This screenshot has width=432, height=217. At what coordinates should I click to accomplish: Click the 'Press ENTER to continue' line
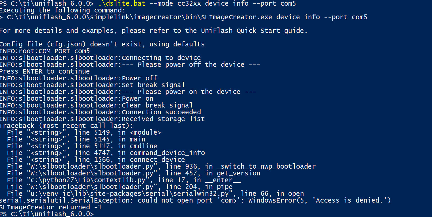click(x=45, y=72)
